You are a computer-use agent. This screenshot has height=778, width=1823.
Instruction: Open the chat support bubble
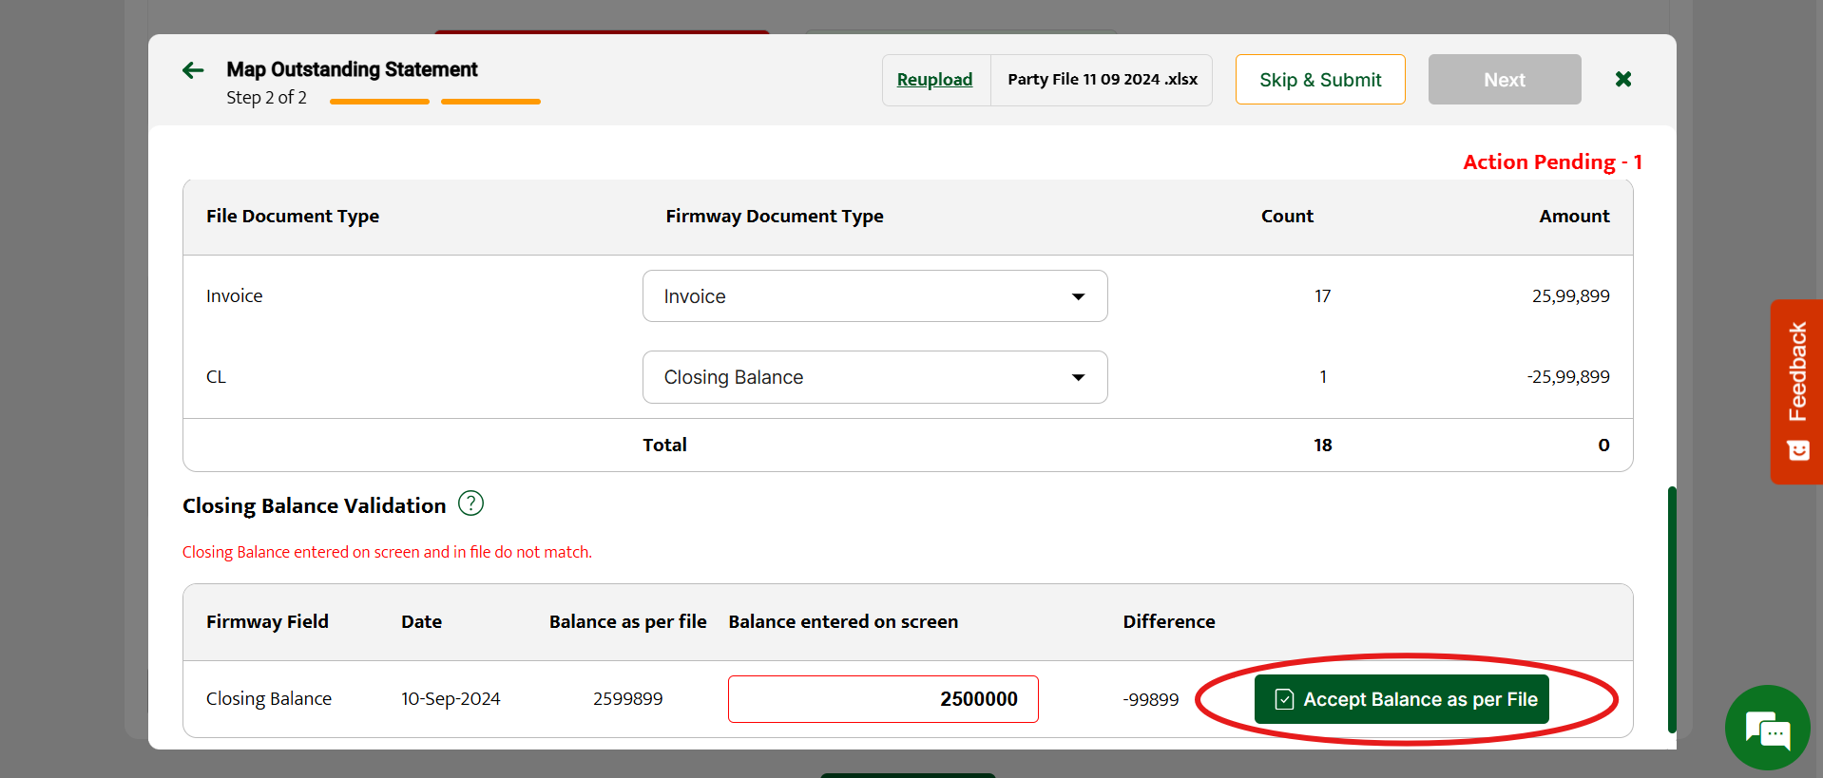click(x=1767, y=729)
